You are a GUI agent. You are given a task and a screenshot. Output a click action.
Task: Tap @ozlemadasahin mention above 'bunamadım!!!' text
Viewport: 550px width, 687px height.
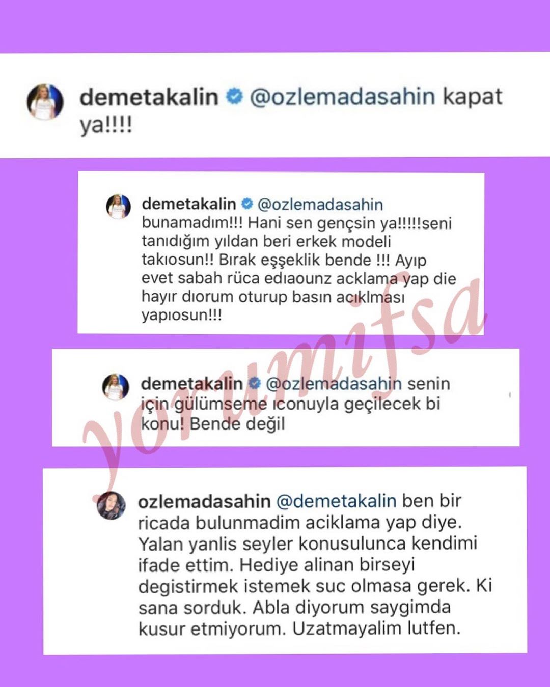(320, 204)
